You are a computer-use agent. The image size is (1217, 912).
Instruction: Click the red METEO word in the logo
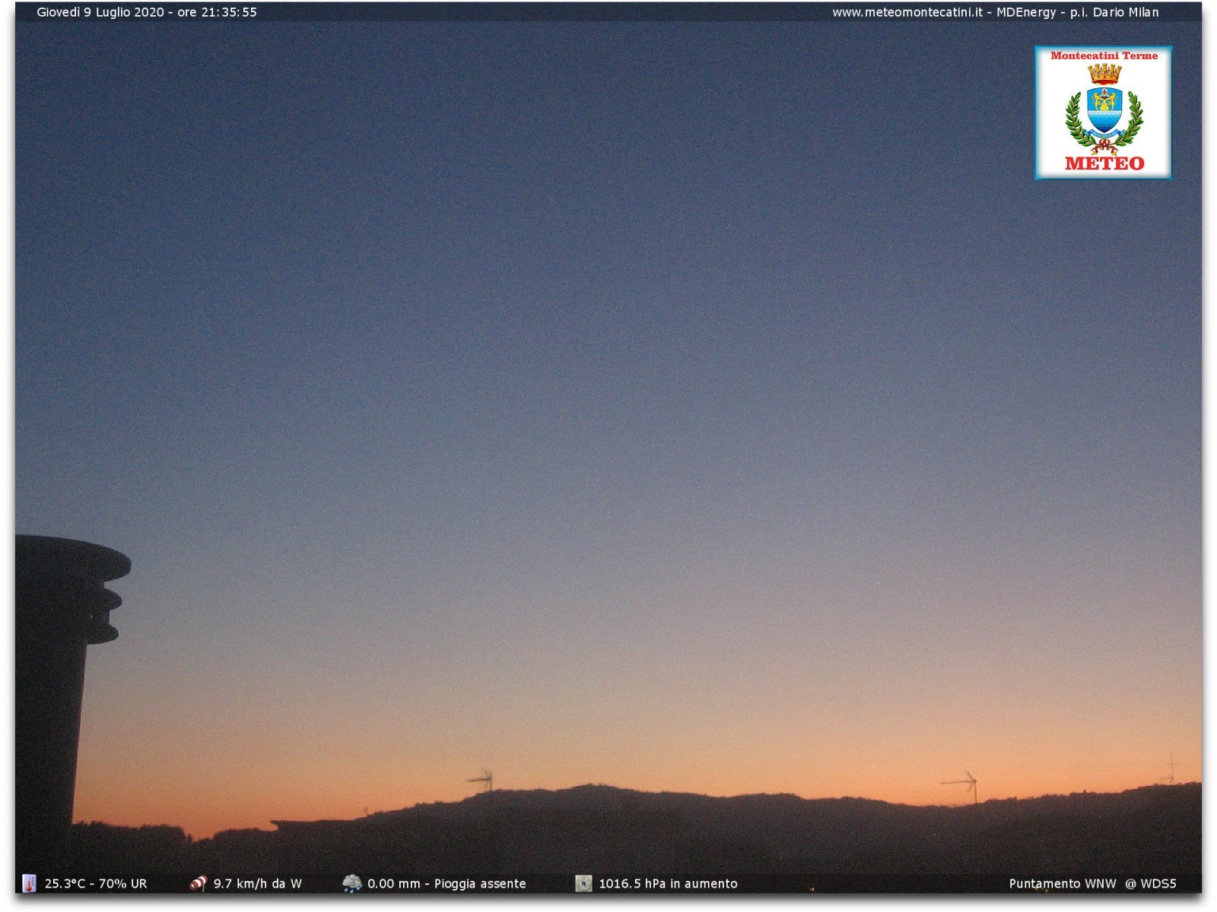click(1104, 163)
